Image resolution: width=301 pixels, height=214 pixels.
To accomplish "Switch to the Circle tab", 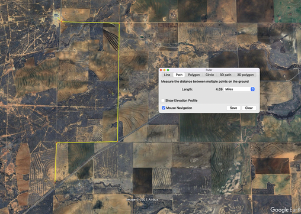I will point(210,75).
